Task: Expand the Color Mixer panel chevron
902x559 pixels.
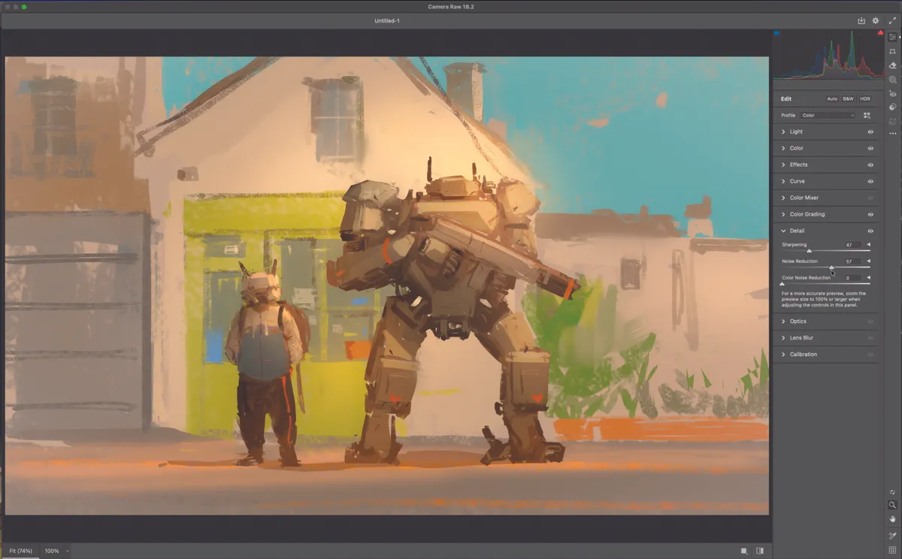Action: 783,198
